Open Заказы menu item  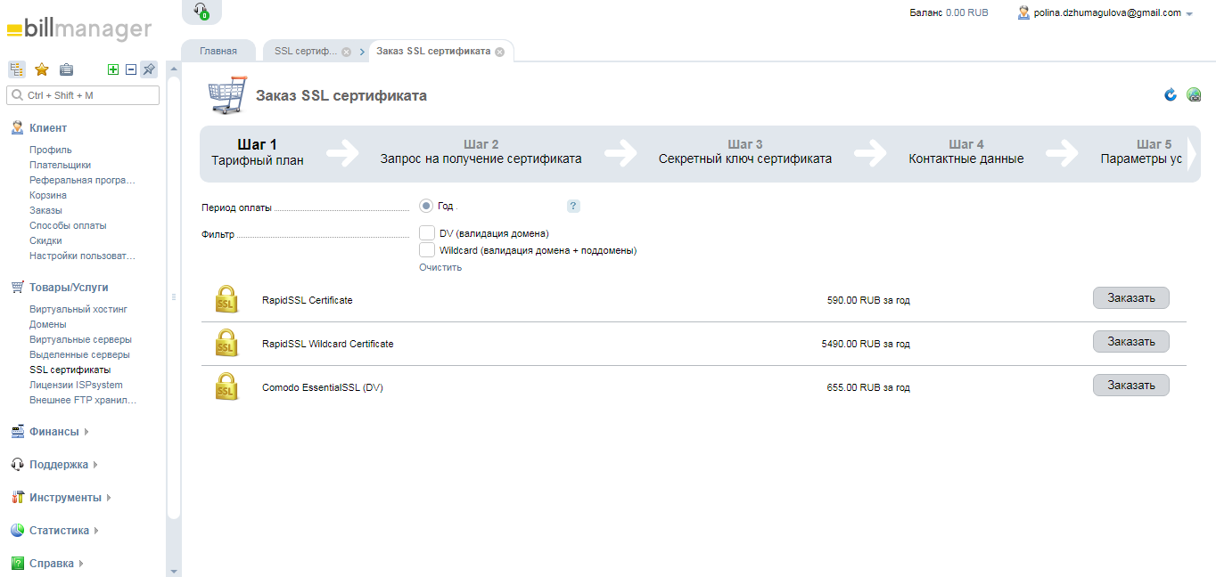click(45, 210)
